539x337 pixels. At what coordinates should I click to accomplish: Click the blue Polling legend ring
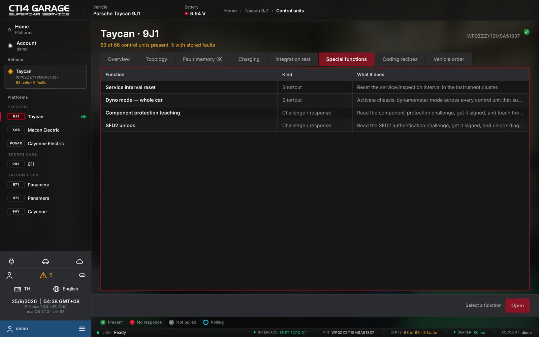coord(206,323)
